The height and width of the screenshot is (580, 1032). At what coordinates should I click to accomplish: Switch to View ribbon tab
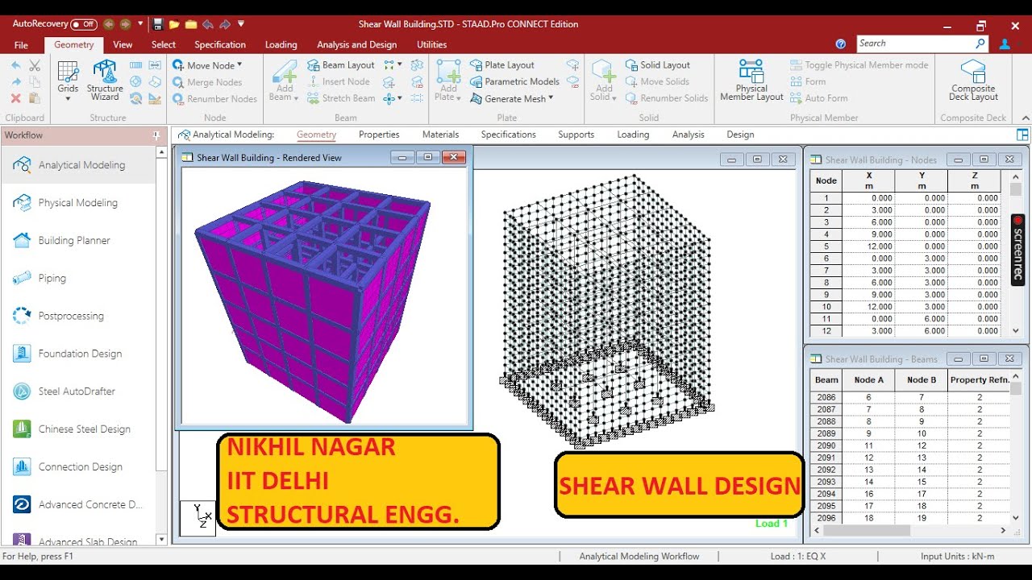[x=123, y=45]
